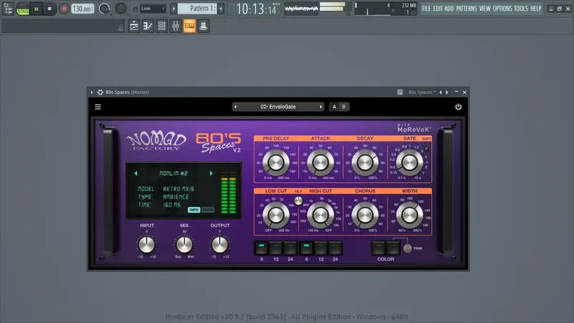
Task: Open the HELP menu
Action: pos(536,9)
